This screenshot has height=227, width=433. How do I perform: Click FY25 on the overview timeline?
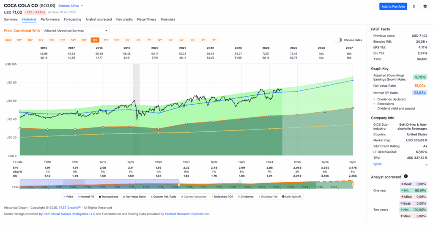click(319, 187)
